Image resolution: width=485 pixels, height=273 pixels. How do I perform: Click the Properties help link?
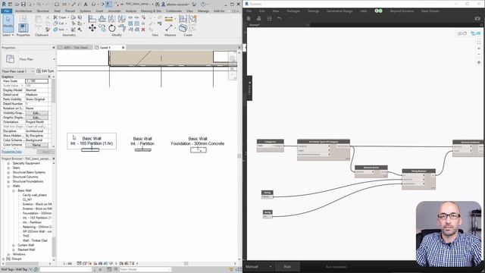(12, 152)
